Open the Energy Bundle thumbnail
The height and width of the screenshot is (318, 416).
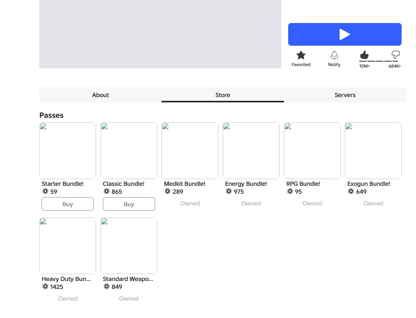(251, 151)
